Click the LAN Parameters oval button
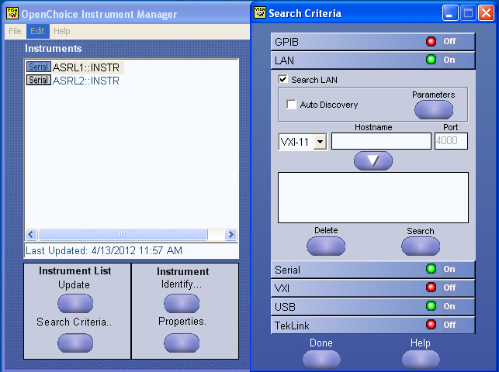This screenshot has height=372, width=499. click(x=434, y=110)
